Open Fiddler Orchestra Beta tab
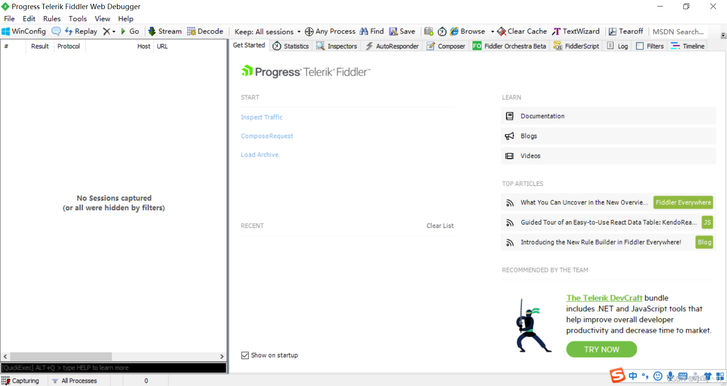727x386 pixels. tap(509, 46)
